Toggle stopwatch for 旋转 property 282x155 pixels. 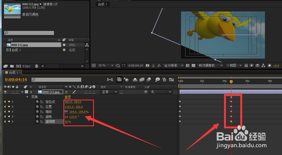(x=37, y=117)
